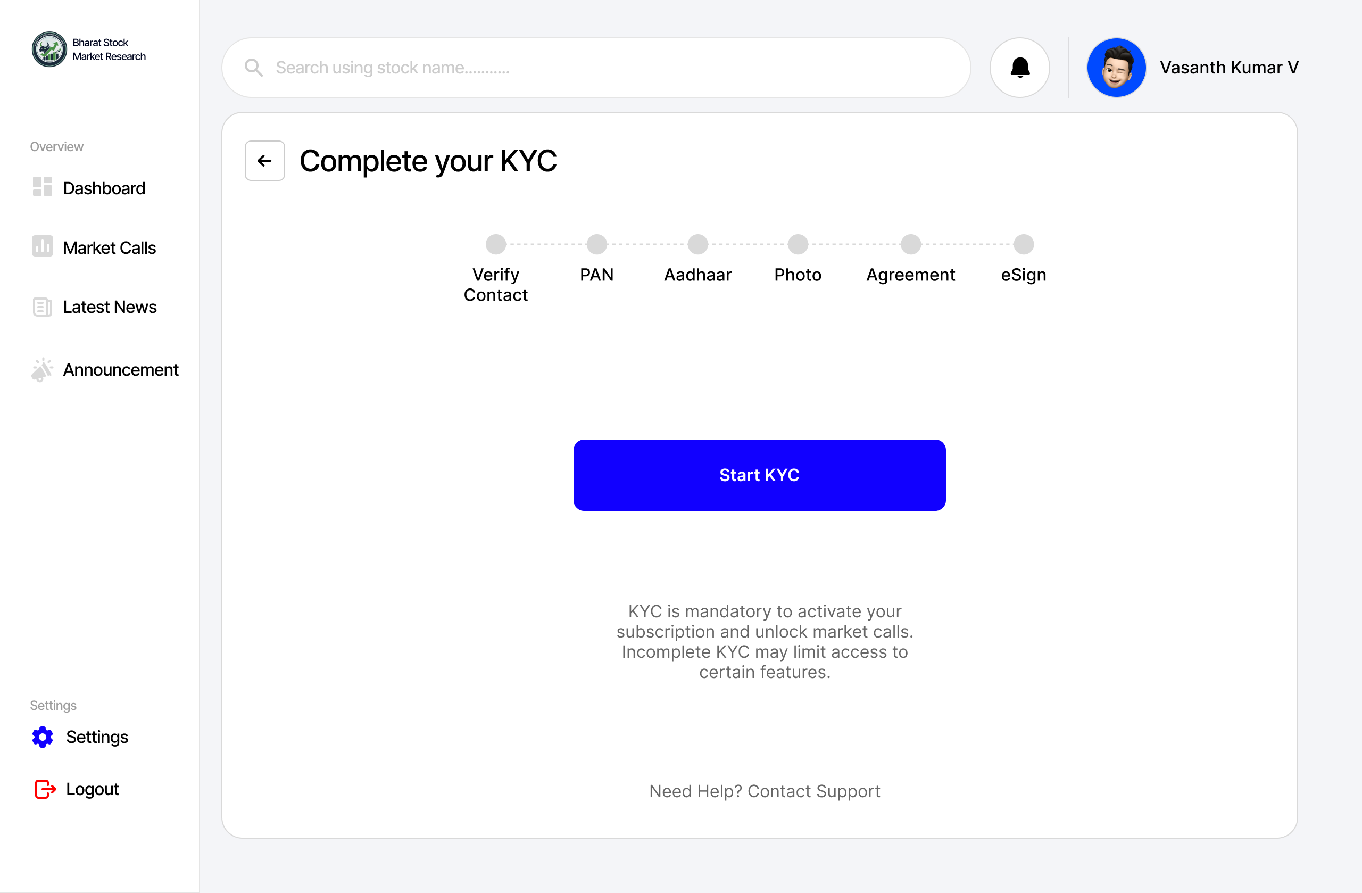Click the Dashboard grid icon

(x=43, y=187)
